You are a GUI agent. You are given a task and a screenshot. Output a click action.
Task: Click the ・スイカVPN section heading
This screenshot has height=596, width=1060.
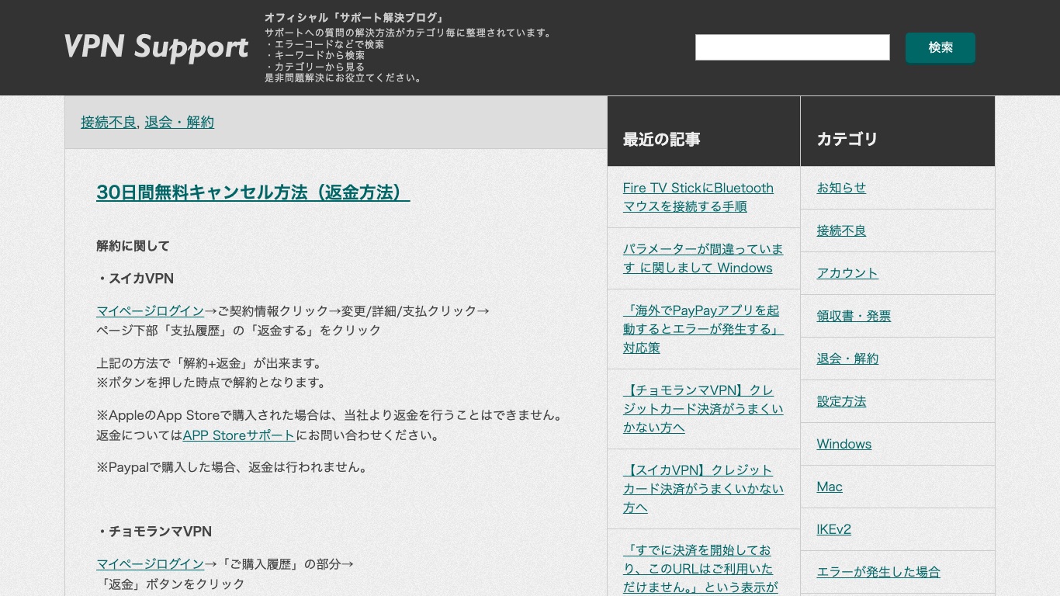(135, 279)
